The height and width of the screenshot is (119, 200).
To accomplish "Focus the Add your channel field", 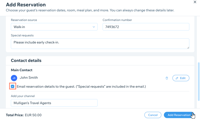I will (54, 103).
